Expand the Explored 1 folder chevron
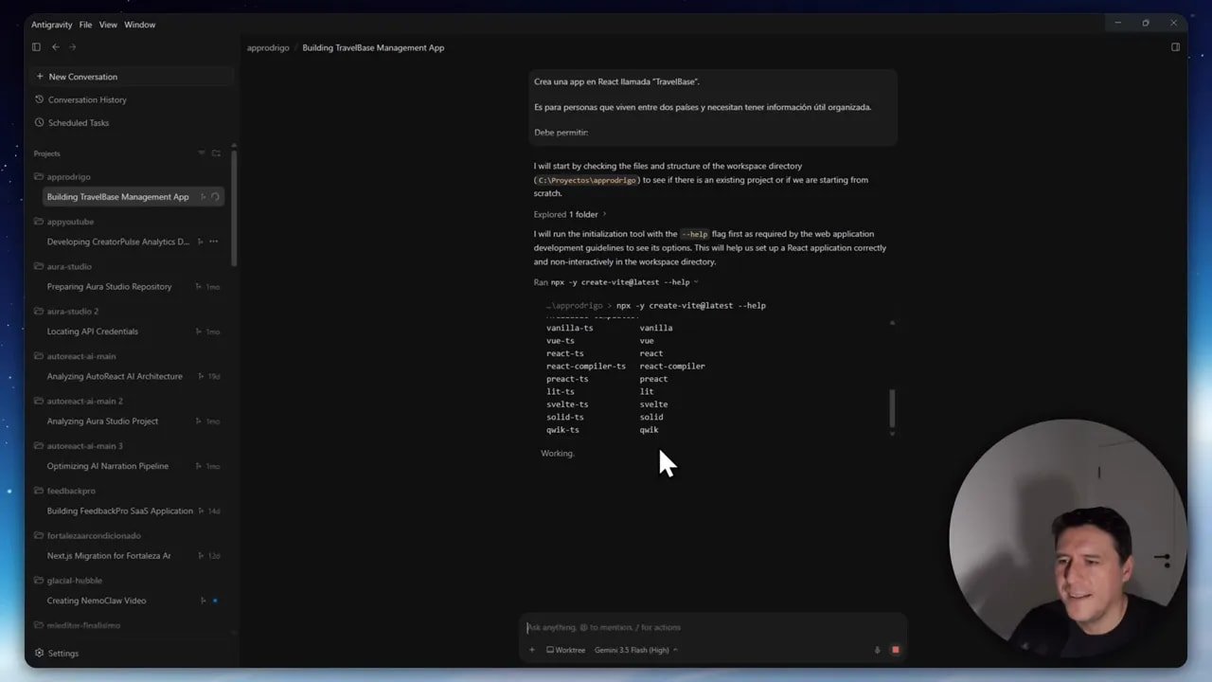1212x682 pixels. point(604,214)
